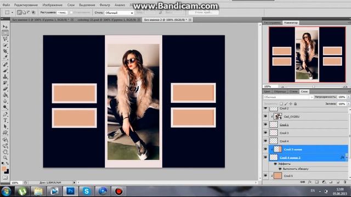Open the Заливка fill arrow
Image resolution: width=351 pixels, height=197 pixels.
coord(349,104)
